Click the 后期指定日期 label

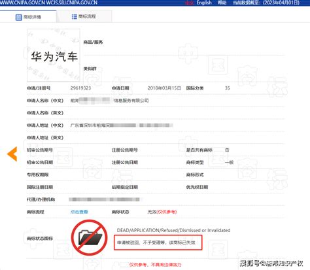[125, 187]
